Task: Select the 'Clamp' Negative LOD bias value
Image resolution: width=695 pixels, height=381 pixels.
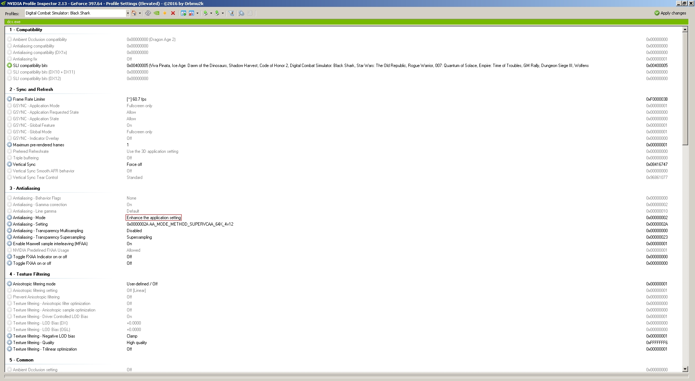Action: pyautogui.click(x=132, y=336)
